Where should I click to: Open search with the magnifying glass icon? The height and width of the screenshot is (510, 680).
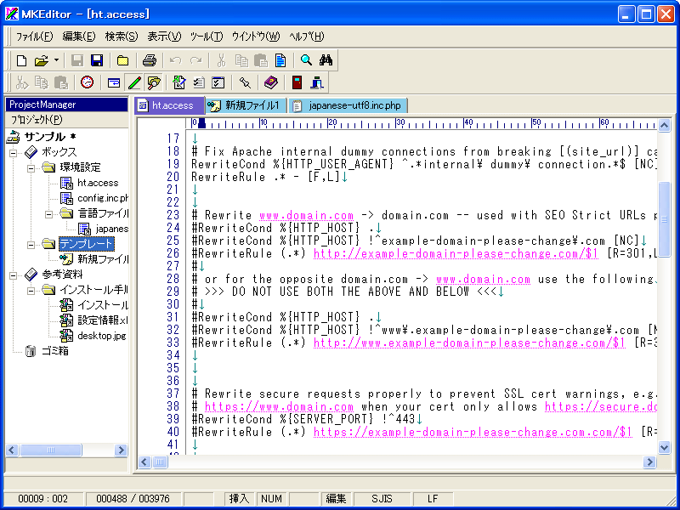click(x=306, y=60)
